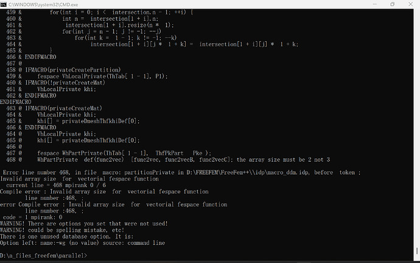Minimize the CMD.exe window
The height and width of the screenshot is (263, 420).
[375, 4]
